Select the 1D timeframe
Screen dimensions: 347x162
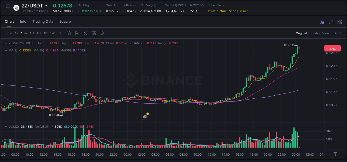click(x=45, y=33)
